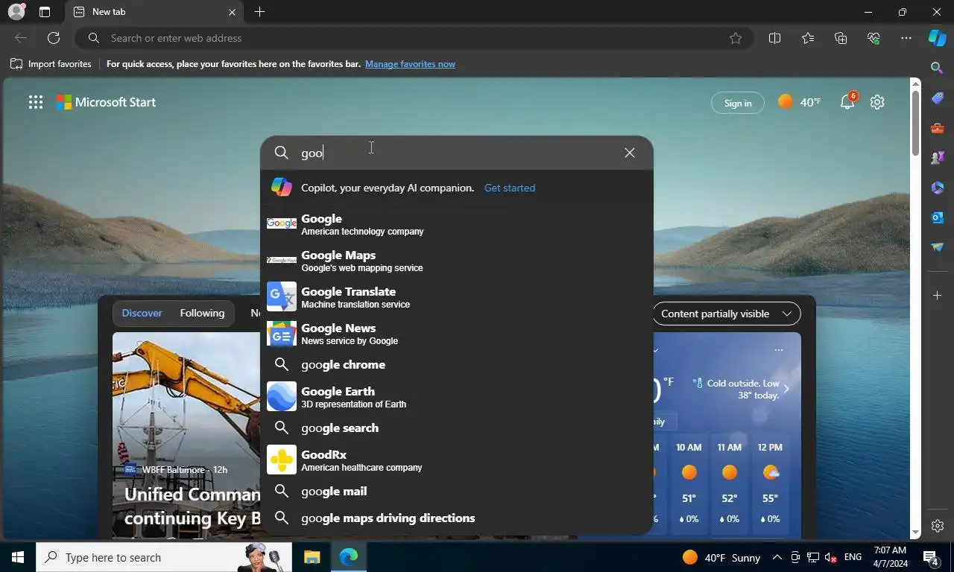Select the Google suggestion
This screenshot has width=954, height=572.
coord(457,224)
